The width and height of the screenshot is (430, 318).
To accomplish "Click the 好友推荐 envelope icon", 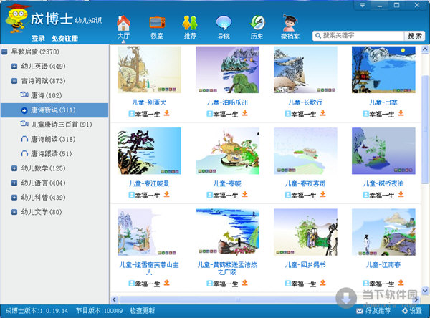I will 360,311.
